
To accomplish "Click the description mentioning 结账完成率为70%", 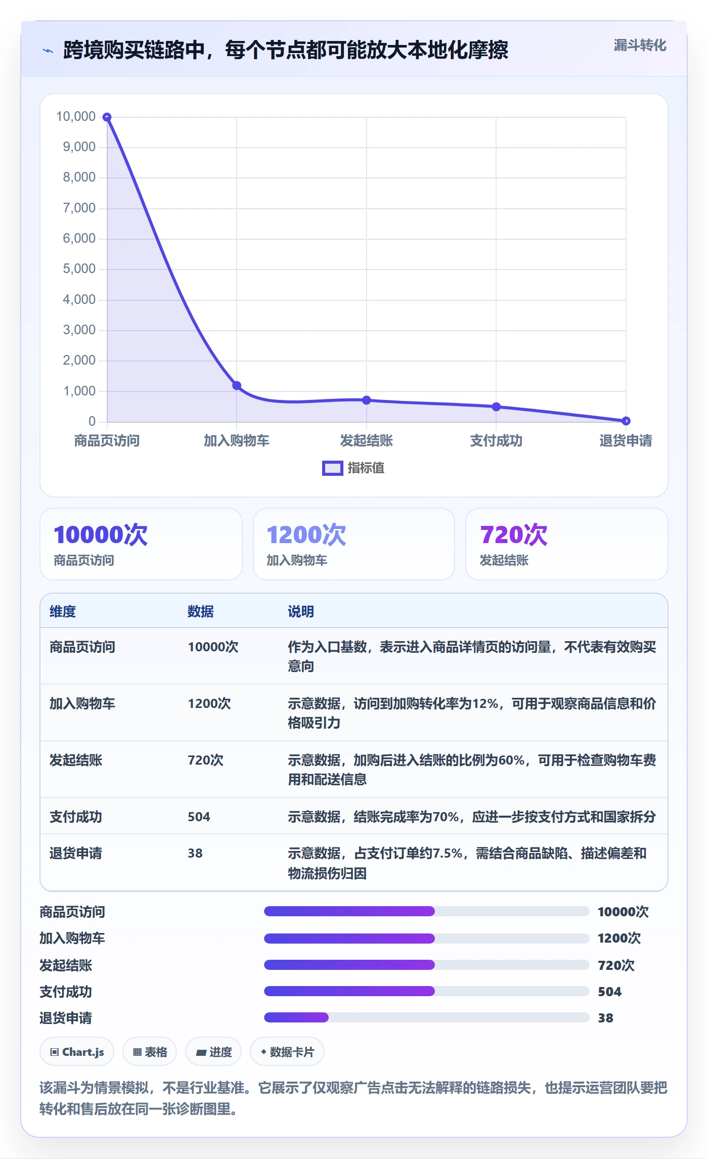I will tap(472, 817).
